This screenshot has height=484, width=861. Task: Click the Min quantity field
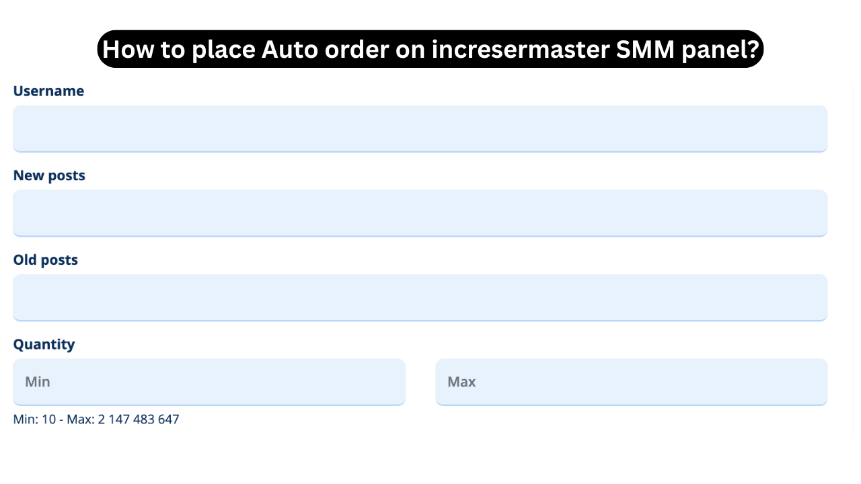point(209,381)
